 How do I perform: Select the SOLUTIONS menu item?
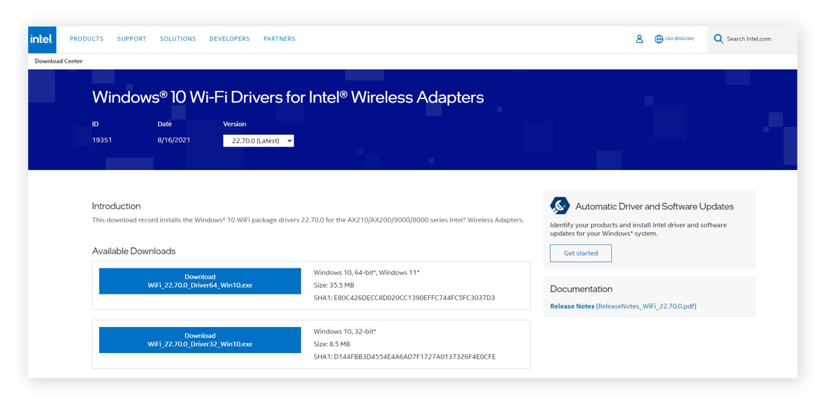178,39
